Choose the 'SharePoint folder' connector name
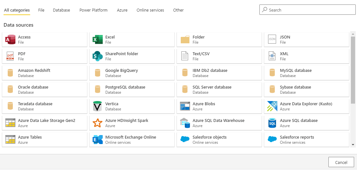This screenshot has height=171, width=357. 122,54
